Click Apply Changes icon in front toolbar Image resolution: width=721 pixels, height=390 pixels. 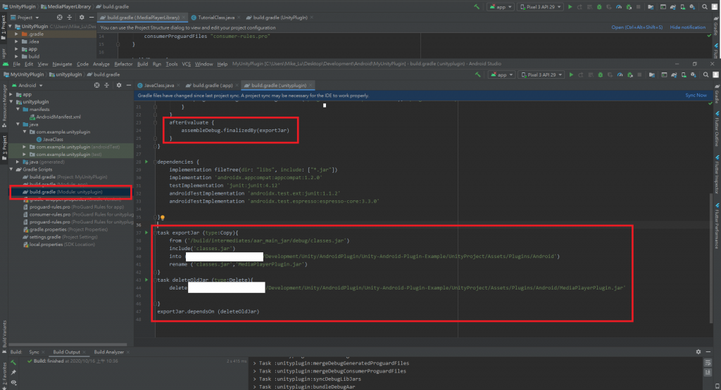pyautogui.click(x=581, y=74)
